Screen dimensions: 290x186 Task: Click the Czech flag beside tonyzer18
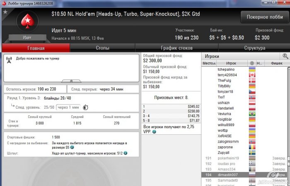click(x=252, y=91)
